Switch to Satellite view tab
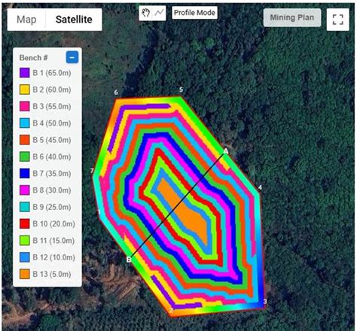The height and width of the screenshot is (331, 357). (x=74, y=20)
